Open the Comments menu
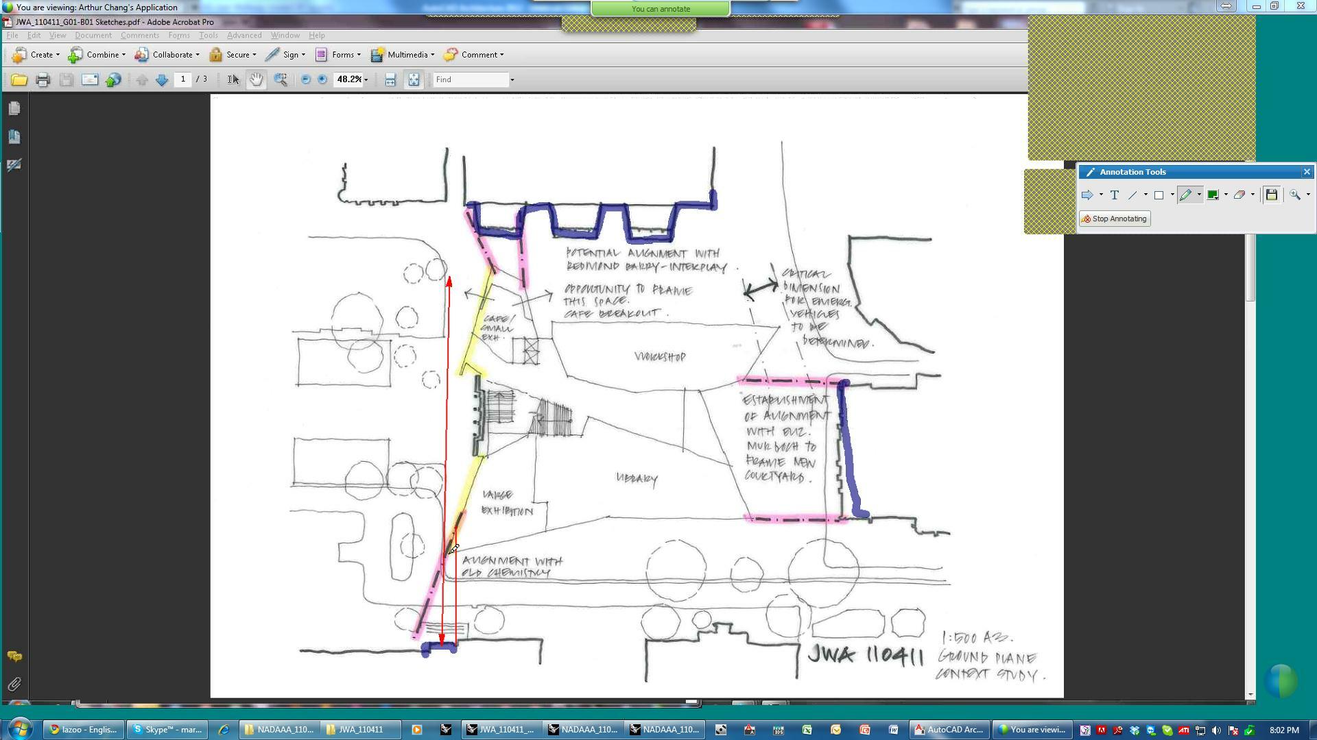The width and height of the screenshot is (1317, 740). point(140,36)
